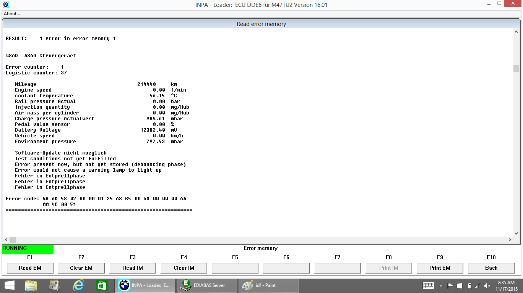523x293 pixels.
Task: Click the "Error present now" debouncing phase line
Action: [x=101, y=164]
